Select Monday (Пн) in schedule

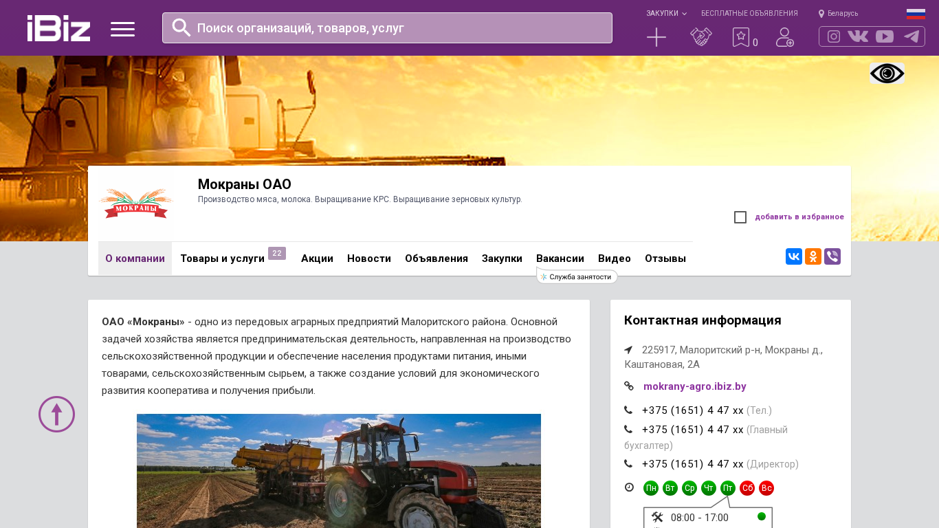pos(651,488)
